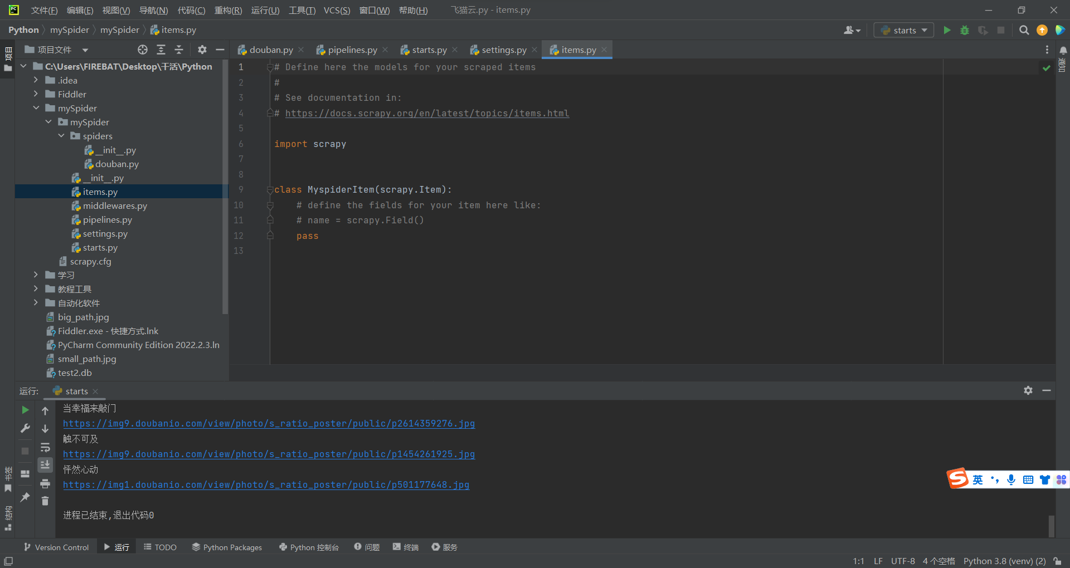The width and height of the screenshot is (1070, 568).
Task: Open the p501177648.jpg image link
Action: 266,484
